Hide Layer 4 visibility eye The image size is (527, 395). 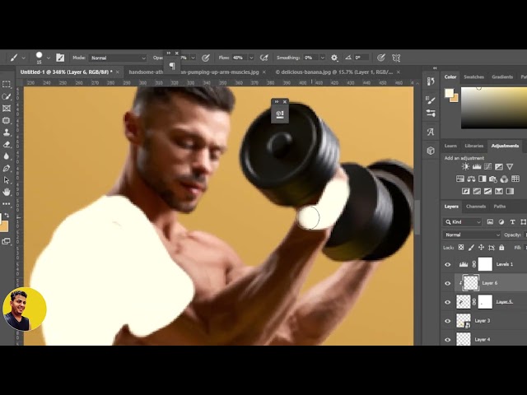448,340
